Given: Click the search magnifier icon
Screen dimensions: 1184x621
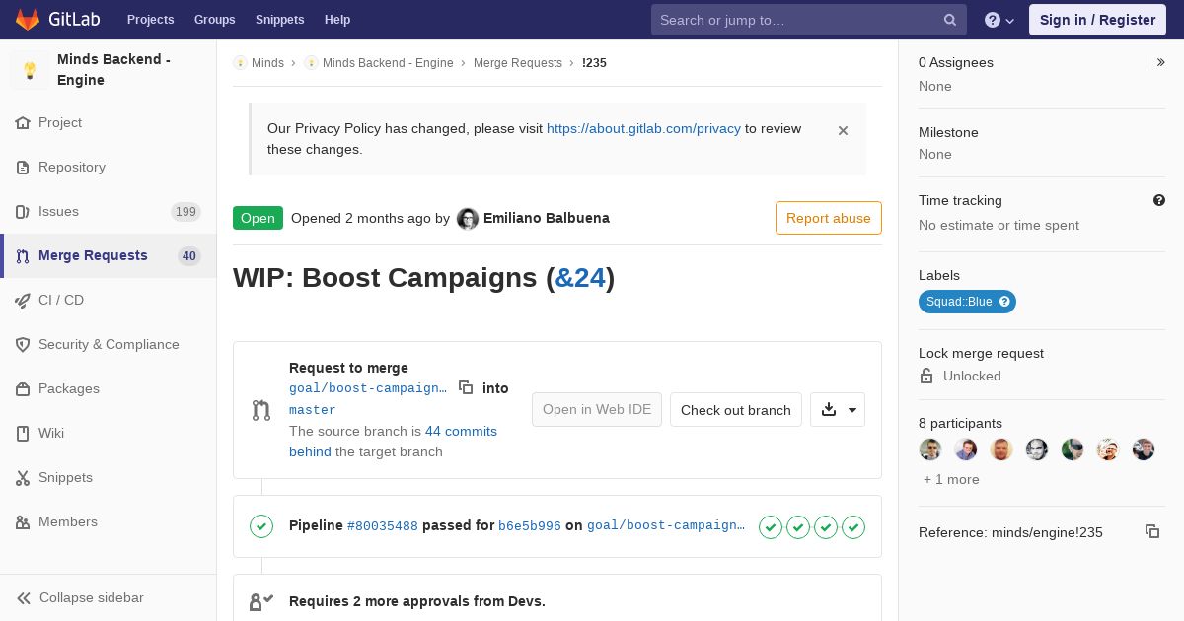Looking at the screenshot, I should 949,20.
